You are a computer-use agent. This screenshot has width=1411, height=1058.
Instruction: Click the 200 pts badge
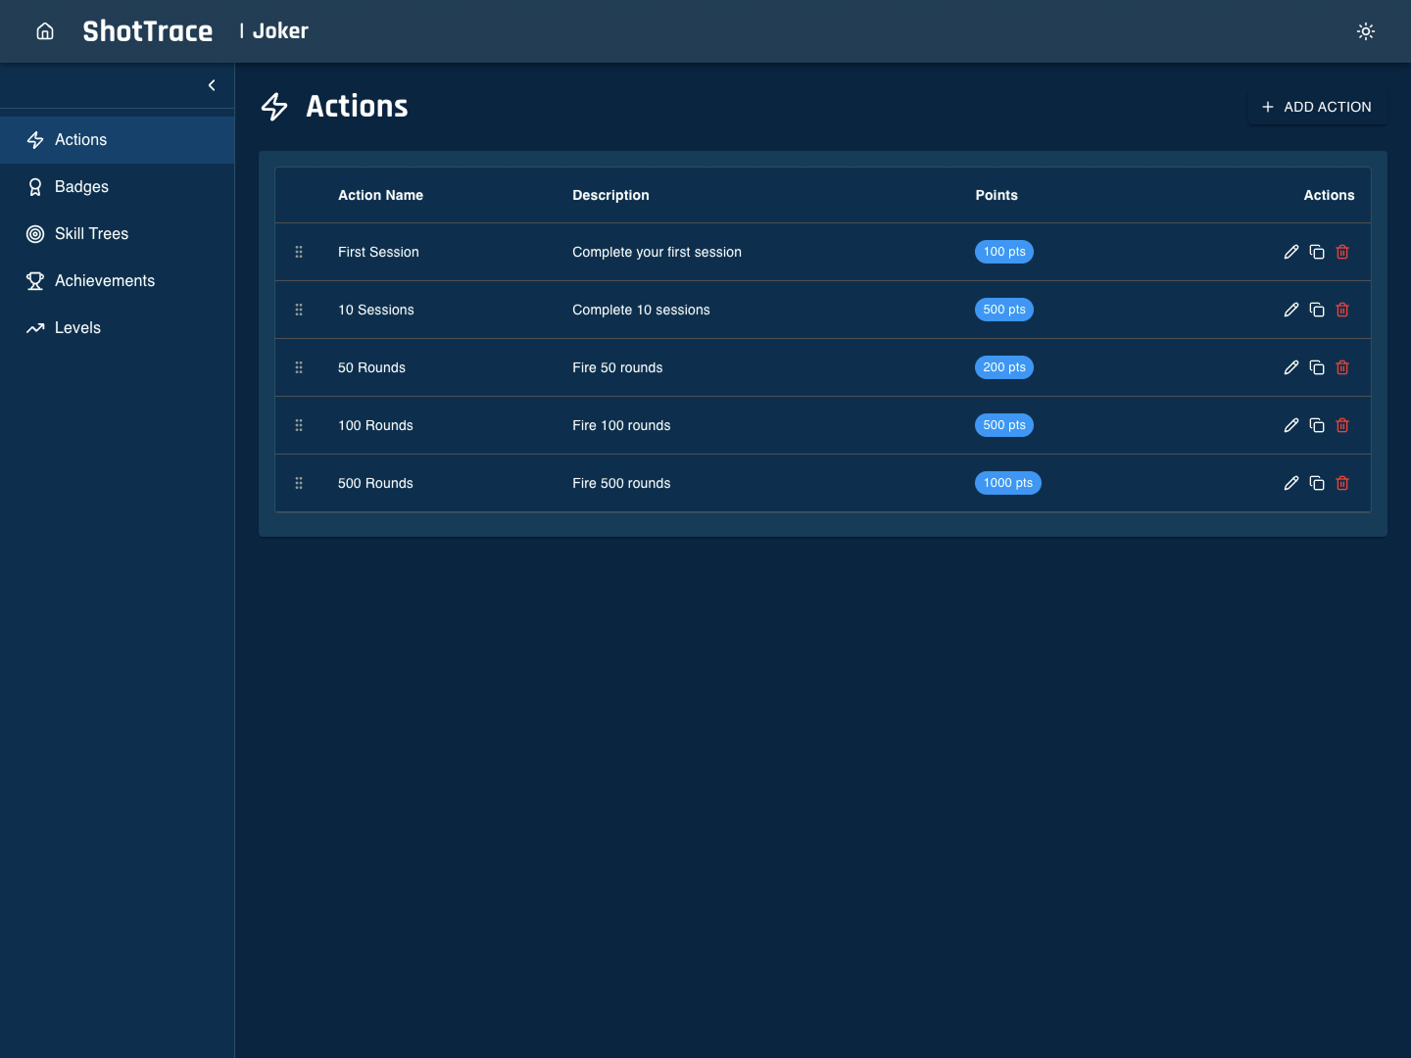pos(1004,367)
